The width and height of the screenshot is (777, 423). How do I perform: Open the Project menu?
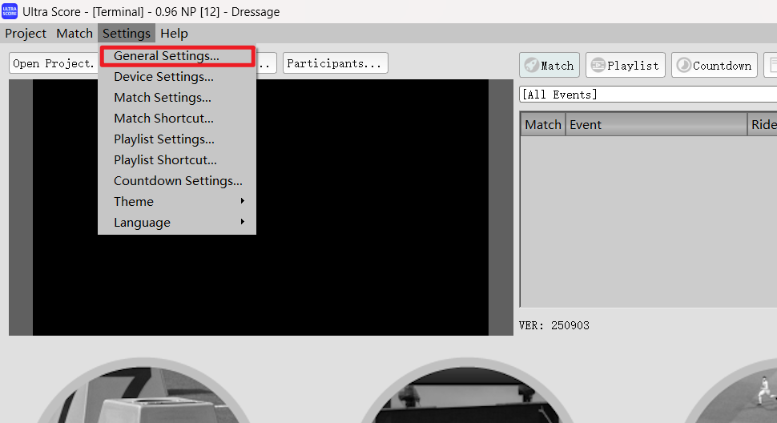coord(26,34)
